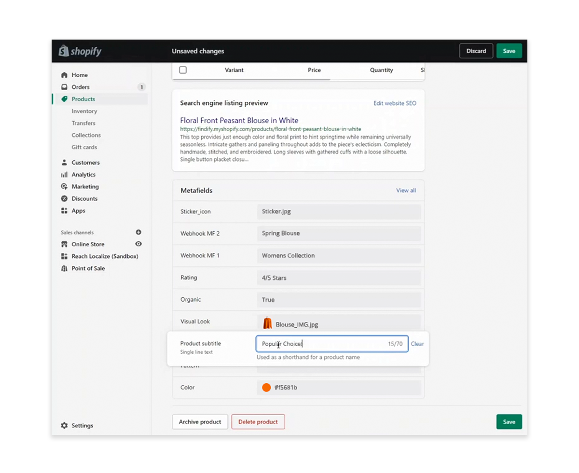
Task: Click the Discounts badge icon
Action: (64, 199)
